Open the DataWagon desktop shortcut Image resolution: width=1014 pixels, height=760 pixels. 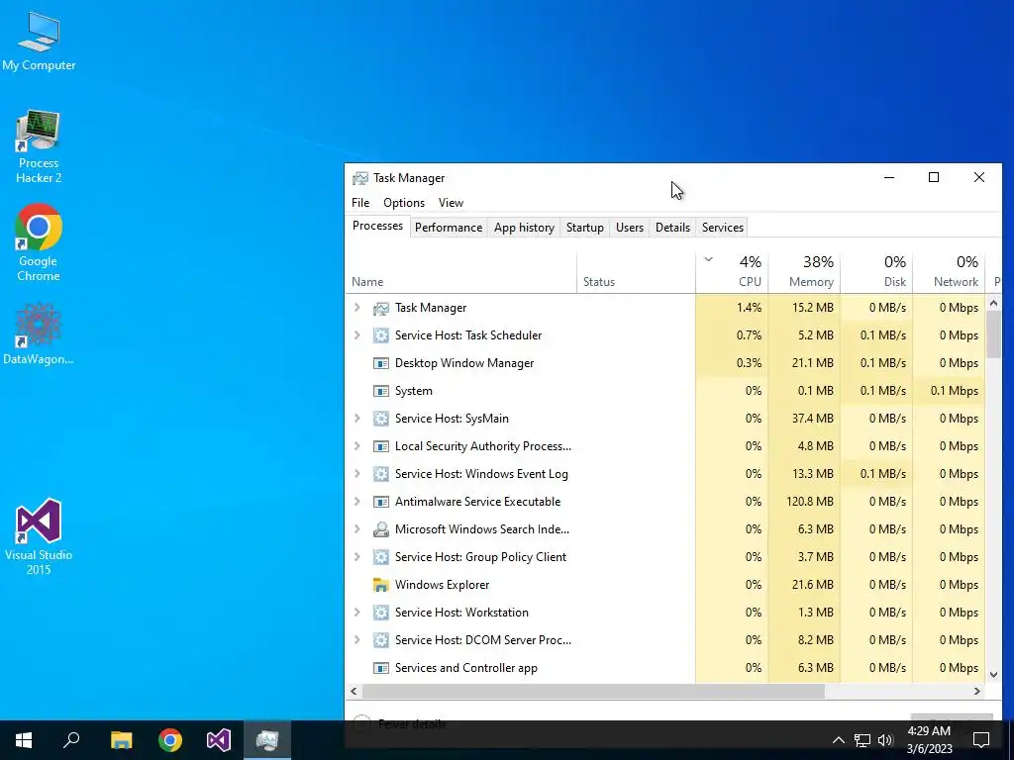[39, 334]
